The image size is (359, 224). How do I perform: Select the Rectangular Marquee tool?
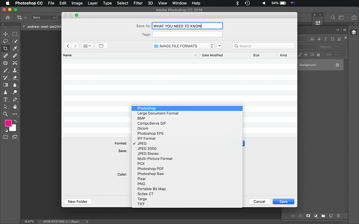[15, 34]
